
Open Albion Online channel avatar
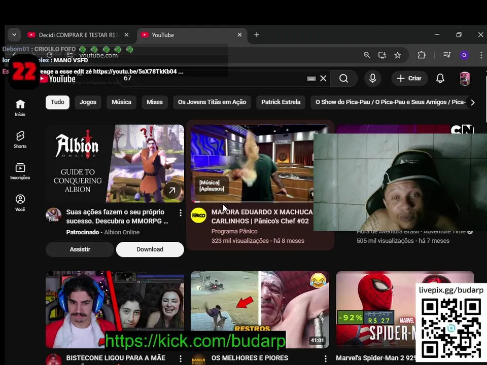53,215
